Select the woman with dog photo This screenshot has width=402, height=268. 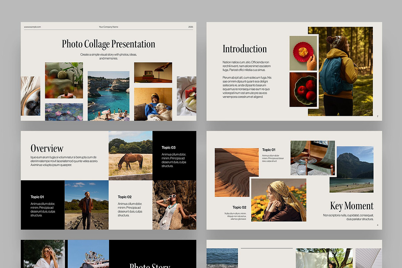(153, 104)
